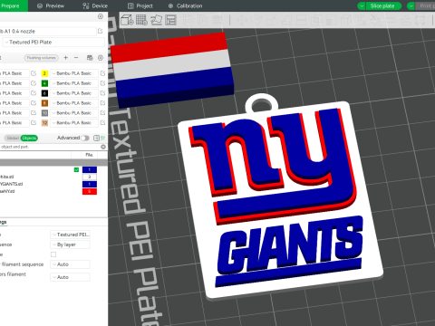This screenshot has width=435, height=326.
Task: Select the red white blue flag model
Action: (172, 70)
